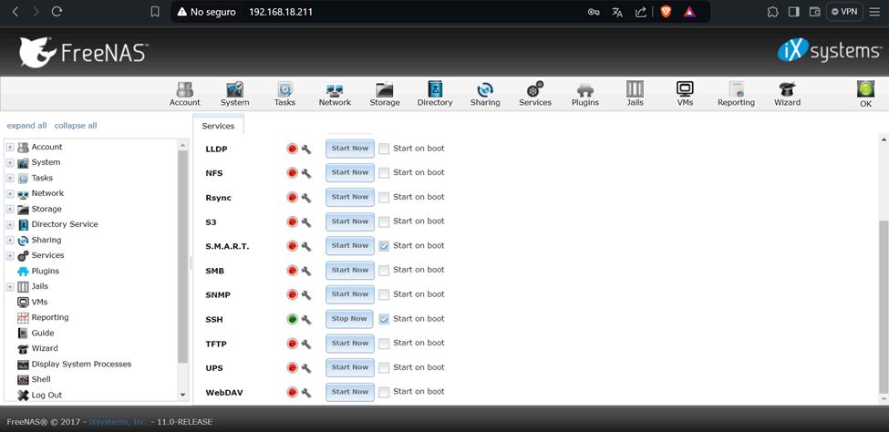889x432 pixels.
Task: Expand the Storage tree node
Action: [10, 210]
